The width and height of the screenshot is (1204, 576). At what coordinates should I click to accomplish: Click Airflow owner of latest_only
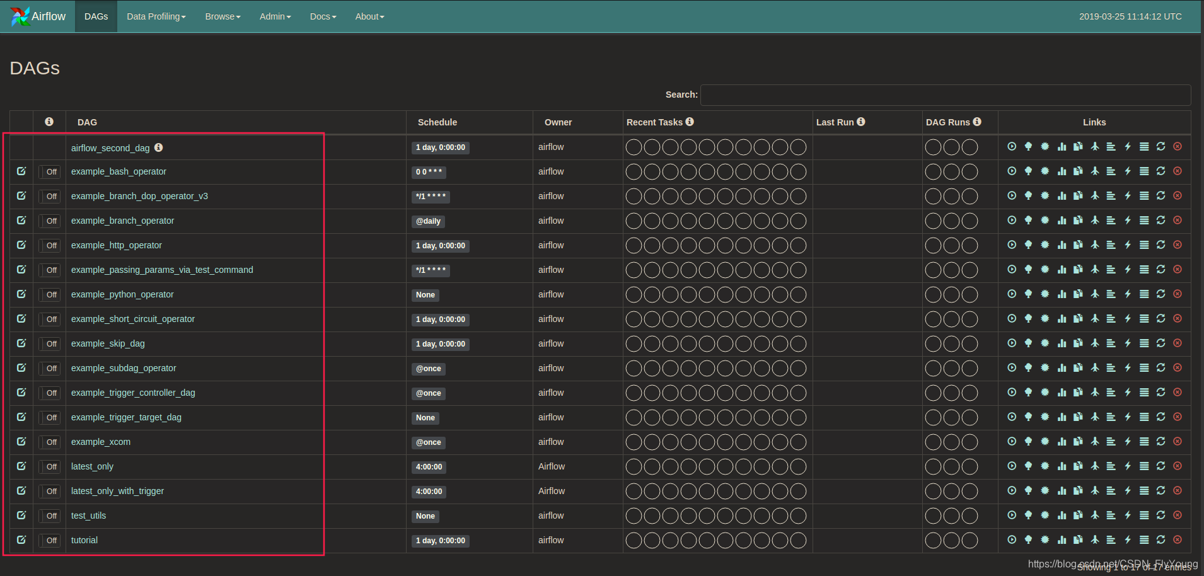[x=552, y=466]
